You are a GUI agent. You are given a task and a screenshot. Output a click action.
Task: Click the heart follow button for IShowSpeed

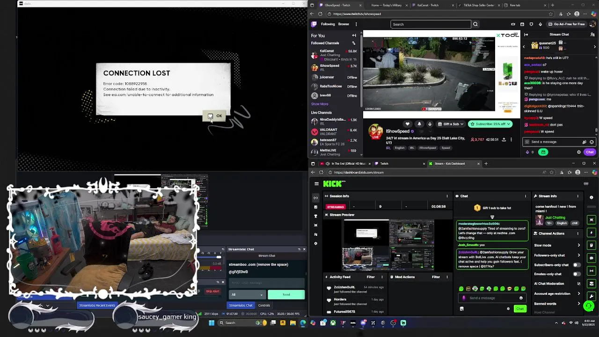coord(408,124)
